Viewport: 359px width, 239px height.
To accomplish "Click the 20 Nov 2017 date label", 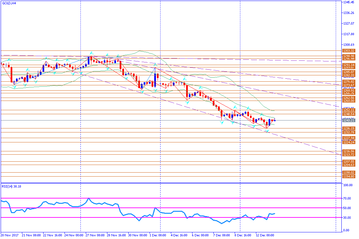I will click(10, 235).
